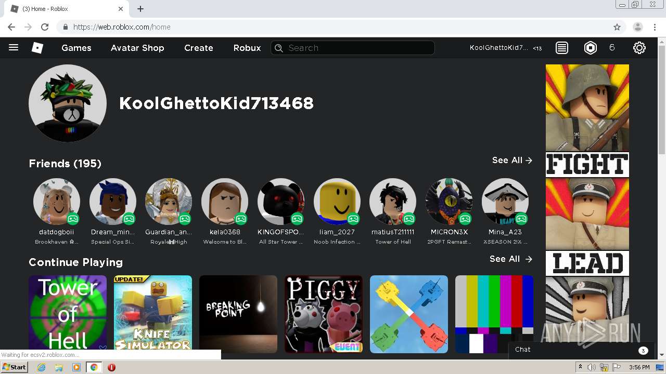Open the hamburger navigation menu

[14, 48]
